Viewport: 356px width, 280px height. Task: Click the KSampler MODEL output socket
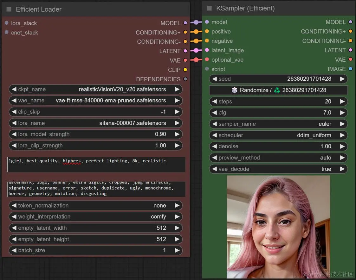pyautogui.click(x=350, y=22)
